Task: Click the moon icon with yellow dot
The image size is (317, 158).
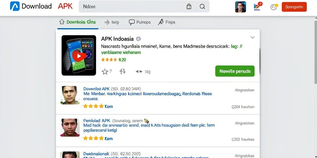Action: (274, 7)
